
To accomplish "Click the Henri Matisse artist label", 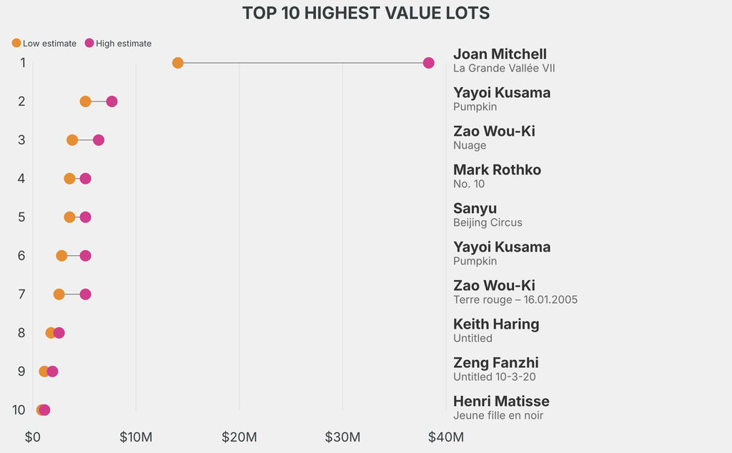I will pos(501,402).
